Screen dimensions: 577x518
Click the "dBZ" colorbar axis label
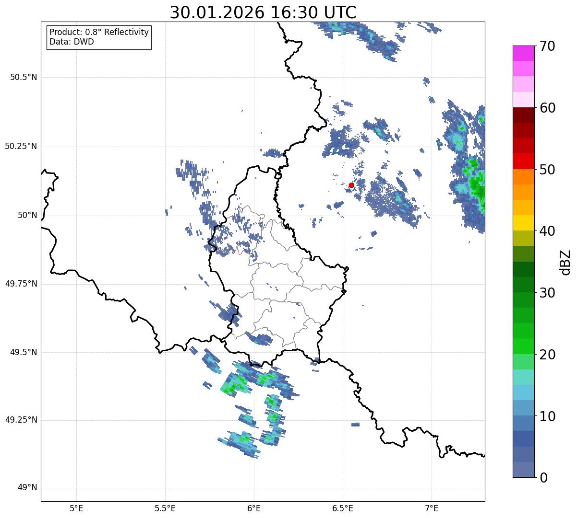pyautogui.click(x=565, y=262)
